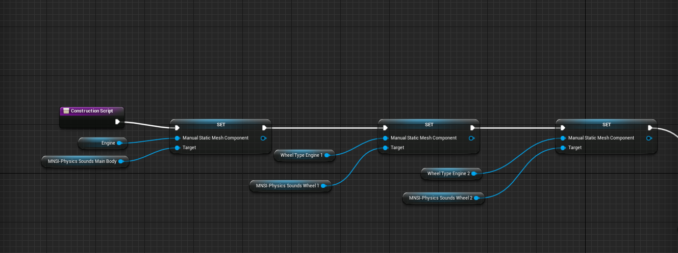Click the middle SET node's Target input pin

(385, 148)
